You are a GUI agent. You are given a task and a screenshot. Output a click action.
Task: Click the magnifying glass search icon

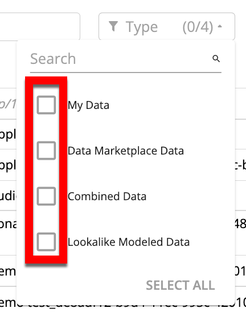tap(216, 59)
